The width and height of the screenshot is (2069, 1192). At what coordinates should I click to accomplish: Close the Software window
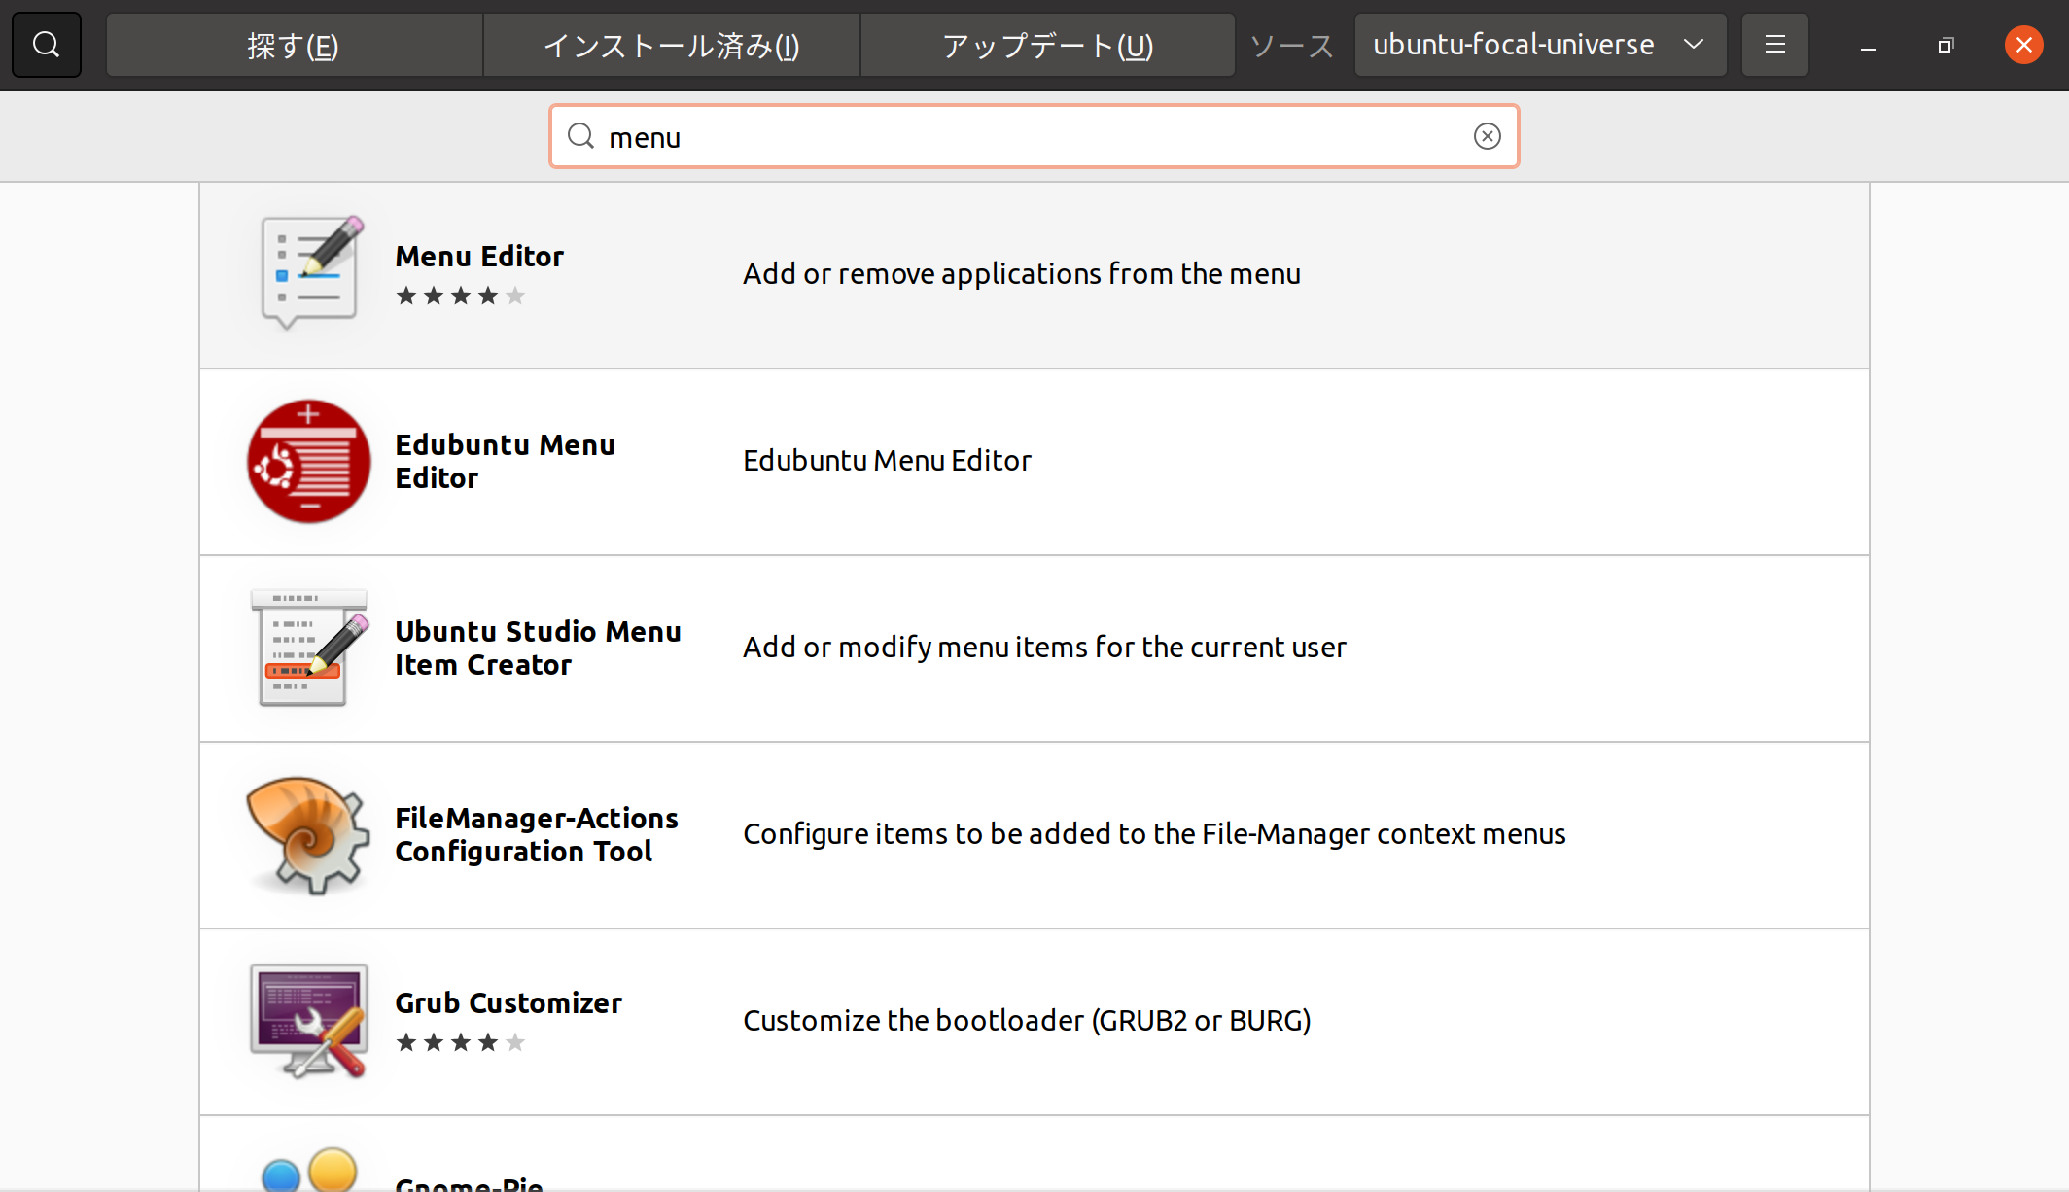[x=2024, y=45]
